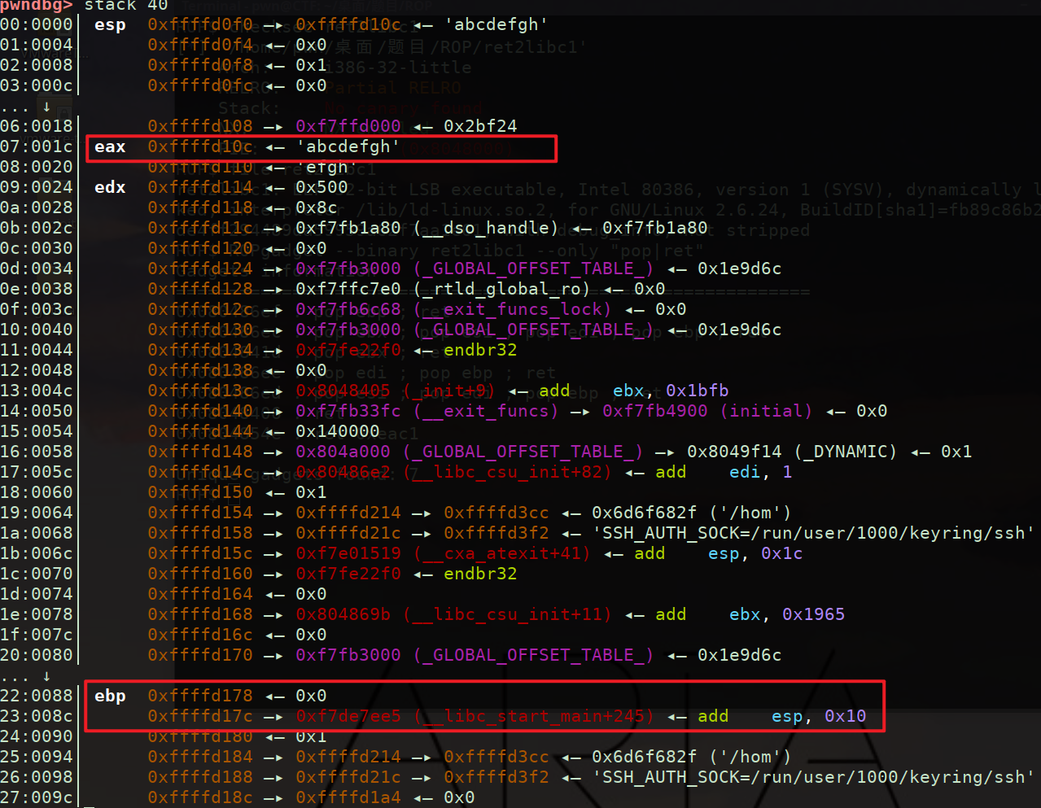The height and width of the screenshot is (808, 1041).
Task: Click offset label 1d:0074
Action: tap(37, 595)
